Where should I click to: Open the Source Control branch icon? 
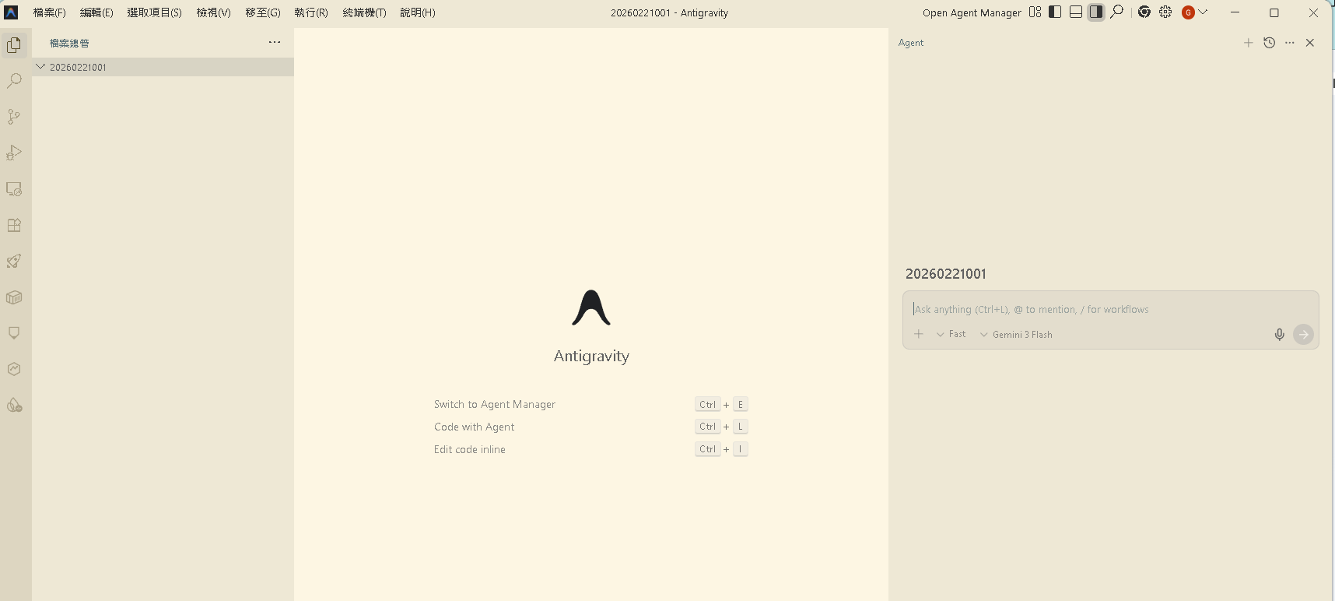tap(14, 117)
